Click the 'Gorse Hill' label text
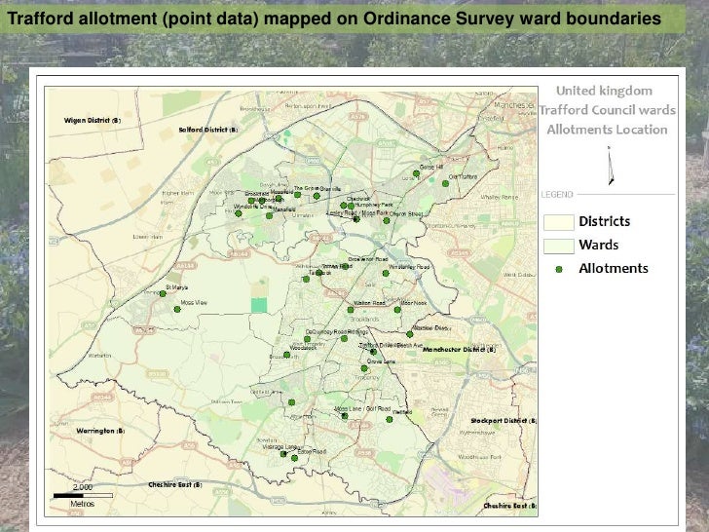Screen dimensions: 709x532 tap(430, 167)
